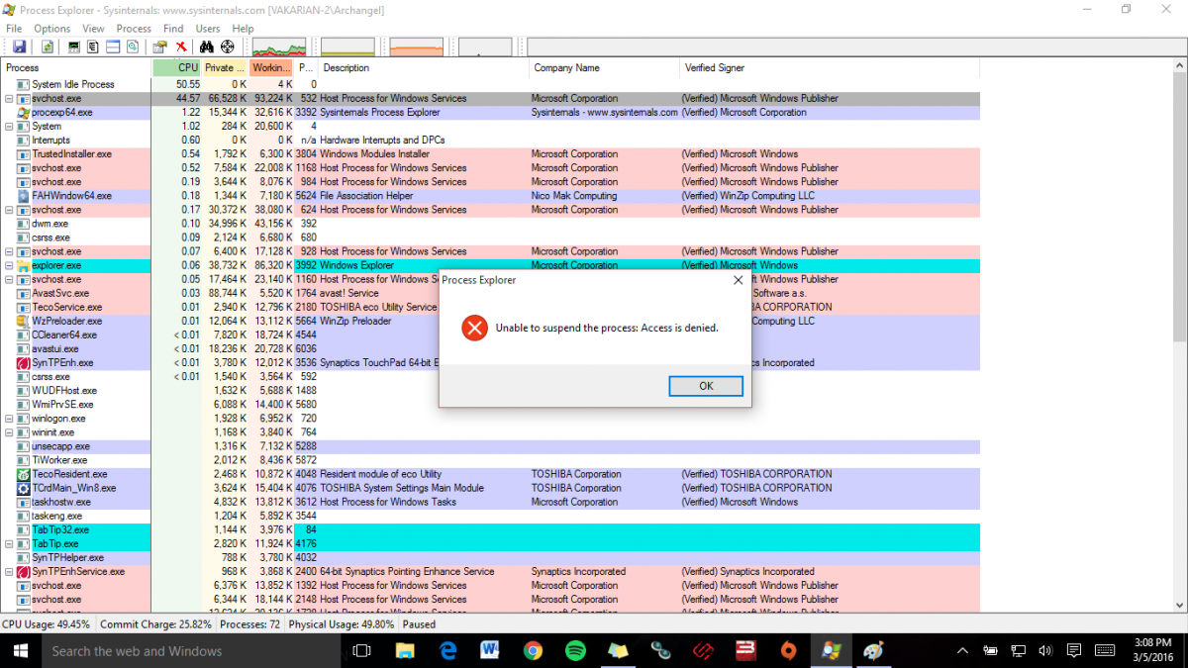
Task: Click the procexp64.exe process icon
Action: click(24, 113)
